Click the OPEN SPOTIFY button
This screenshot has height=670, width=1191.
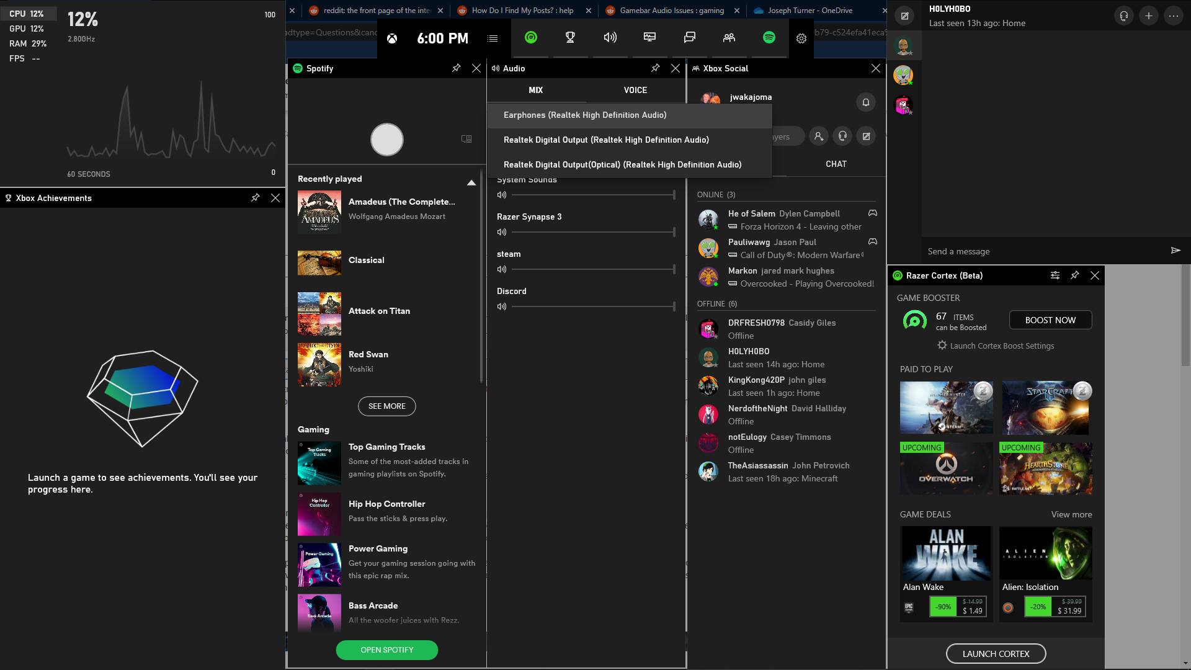387,650
